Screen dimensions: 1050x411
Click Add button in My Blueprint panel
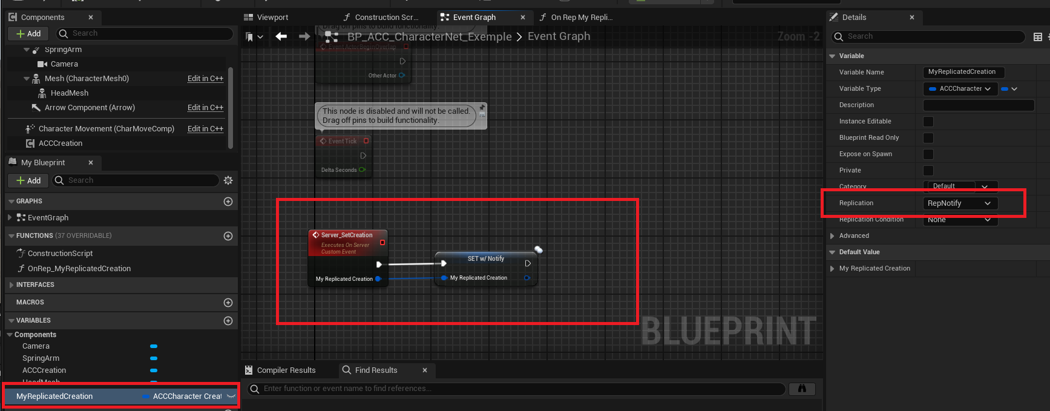tap(28, 180)
